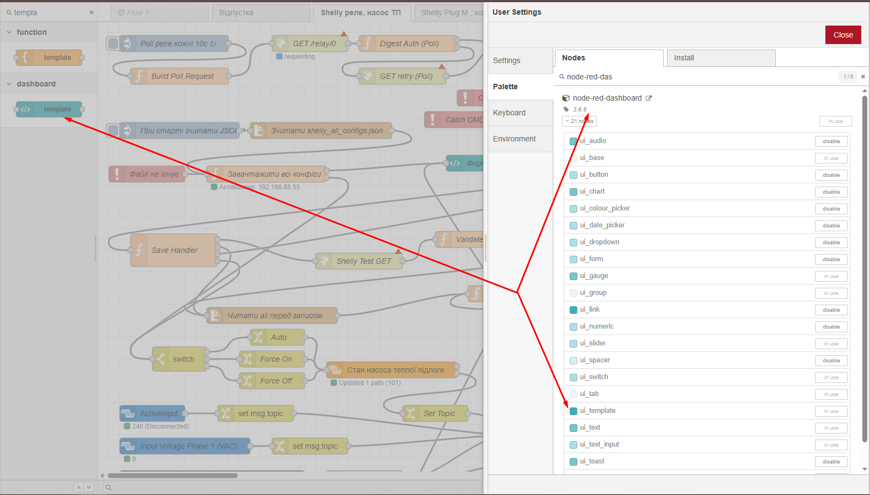Clear the templa palette filter
870x495 pixels.
(x=91, y=13)
